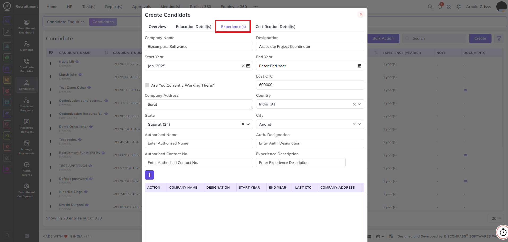Open the End Year calendar picker
508x242 pixels.
pos(359,66)
